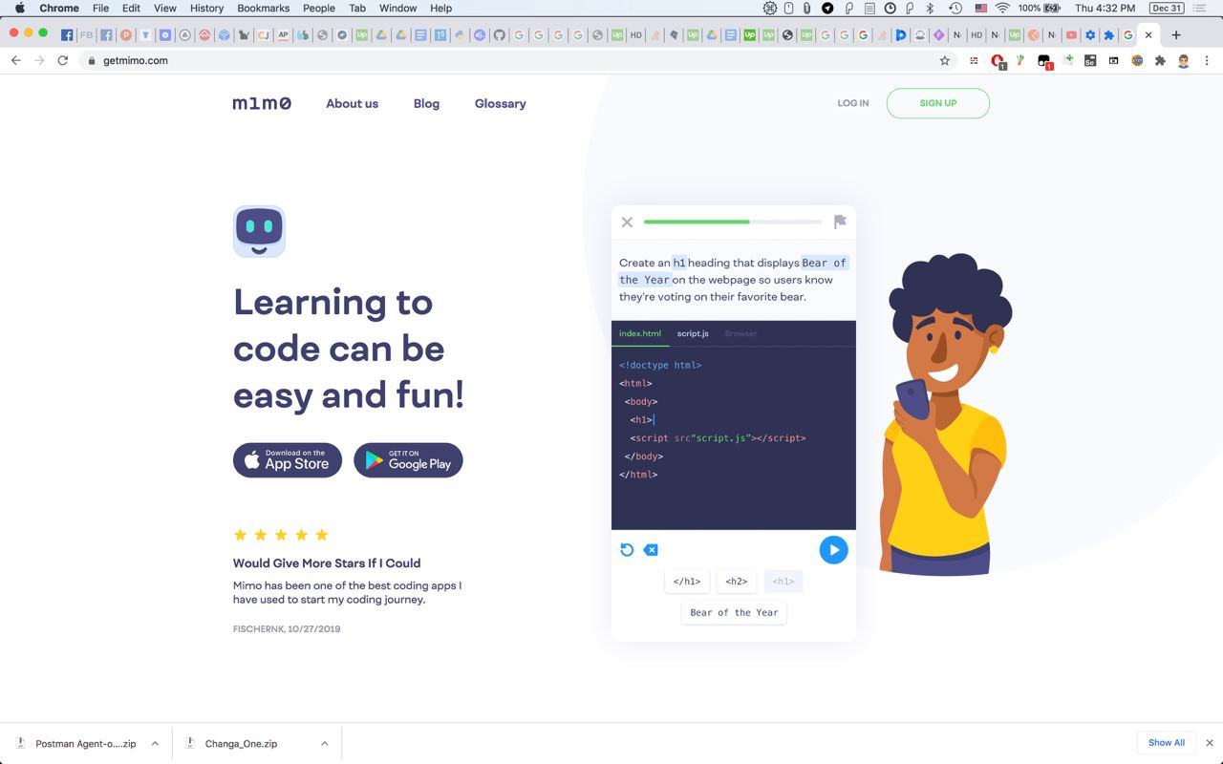Click the SIGN UP button

point(937,103)
